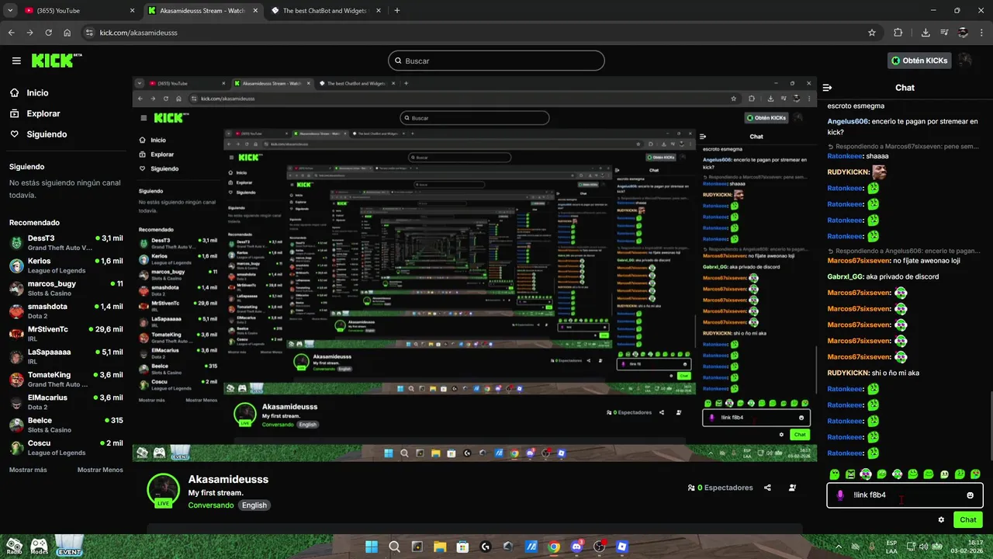993x559 pixels.
Task: Click the chat message input box
Action: [x=905, y=495]
